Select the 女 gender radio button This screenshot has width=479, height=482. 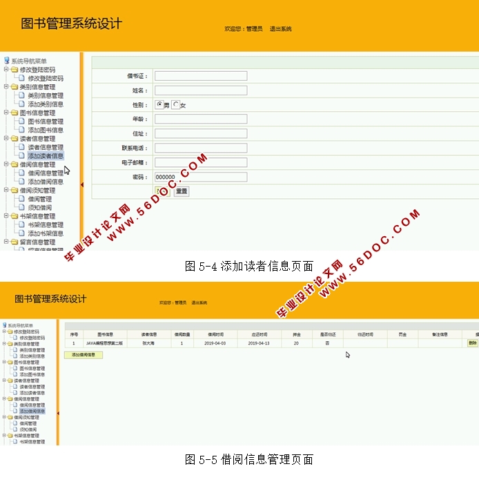176,105
